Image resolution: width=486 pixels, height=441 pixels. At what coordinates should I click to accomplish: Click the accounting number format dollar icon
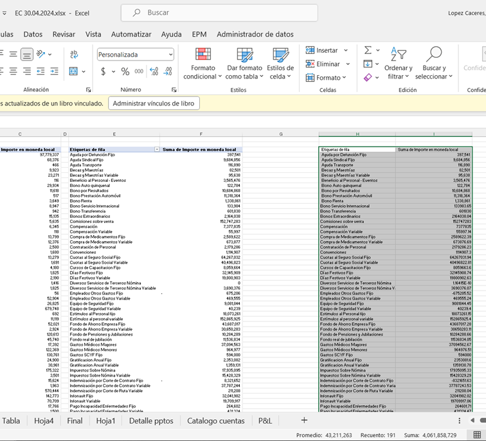(x=104, y=71)
